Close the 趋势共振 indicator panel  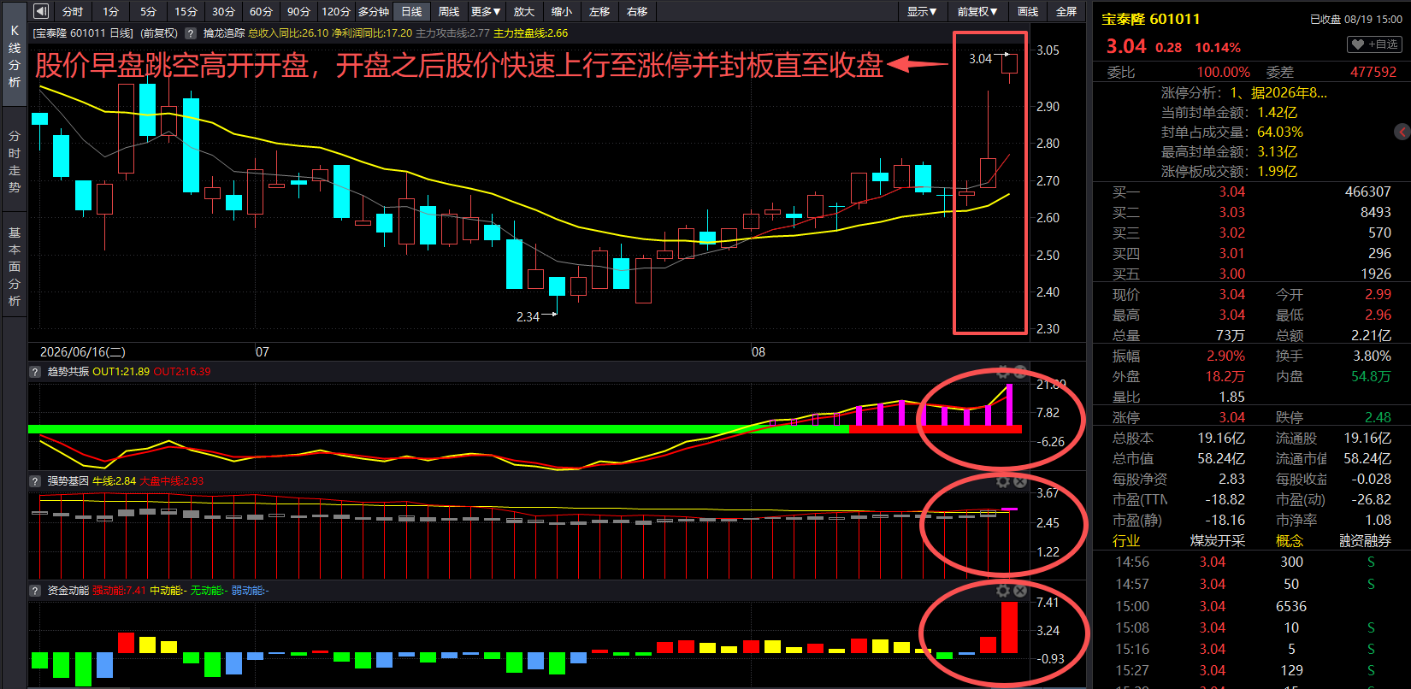pyautogui.click(x=1020, y=372)
